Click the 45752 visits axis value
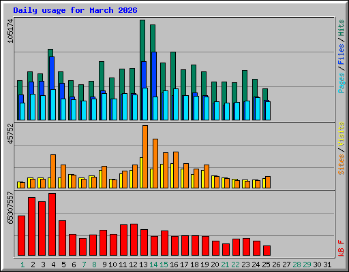The image size is (349, 272). pyautogui.click(x=10, y=134)
